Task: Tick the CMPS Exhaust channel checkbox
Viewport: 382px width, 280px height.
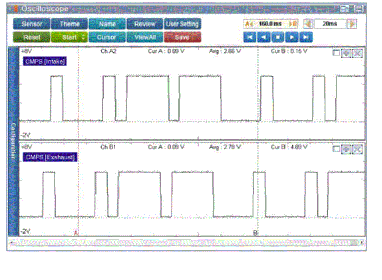Action: pyautogui.click(x=336, y=149)
